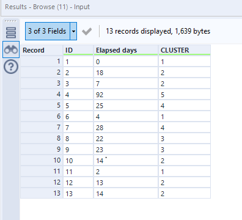
Task: Open the messages list view icon
Action: 11,32
